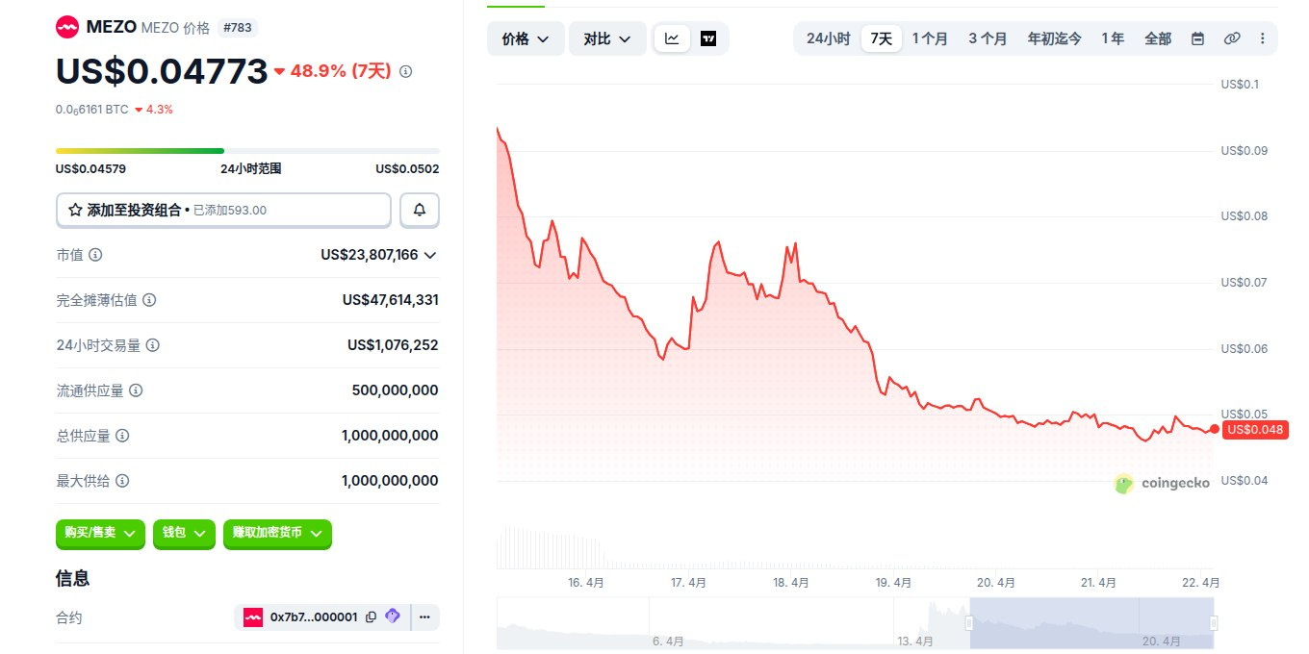Select the 年初迄今 time range

click(1054, 38)
